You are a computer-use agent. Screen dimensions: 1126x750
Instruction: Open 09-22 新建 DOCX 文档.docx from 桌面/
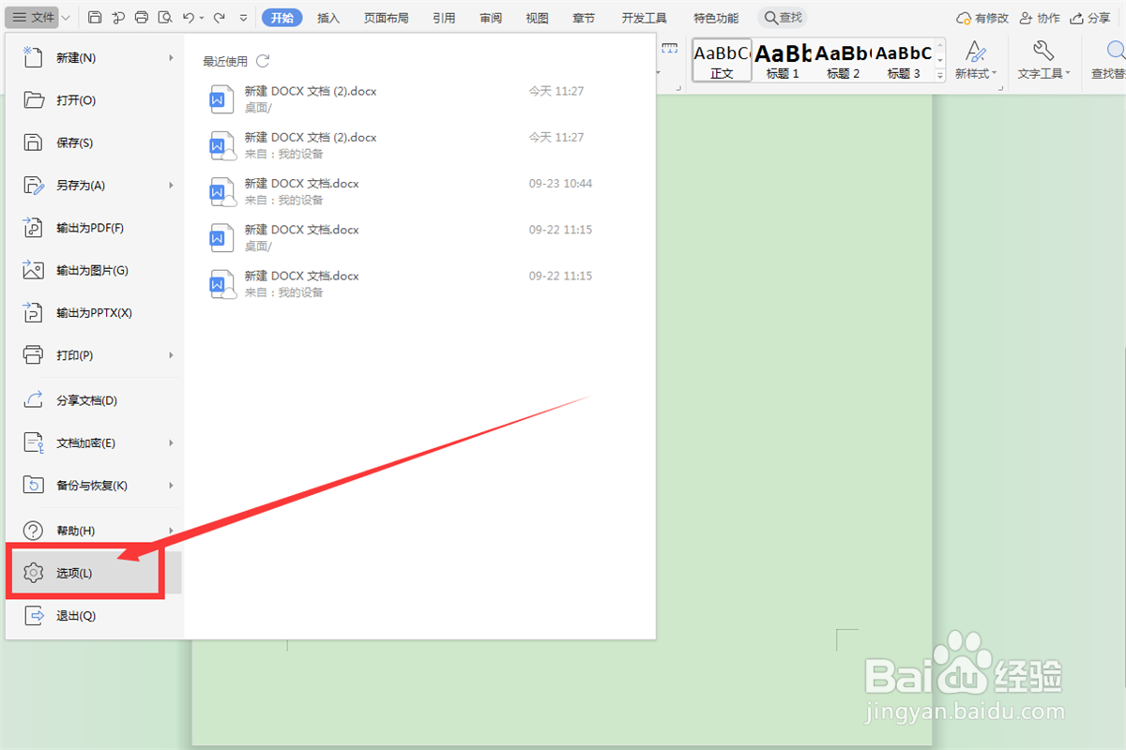click(x=403, y=238)
